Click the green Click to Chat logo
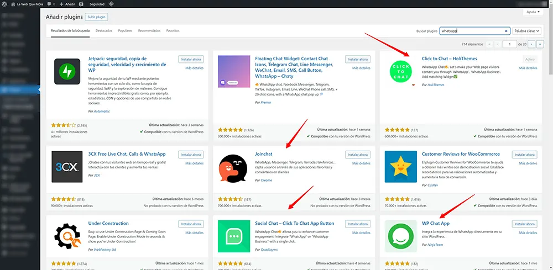 coord(400,71)
